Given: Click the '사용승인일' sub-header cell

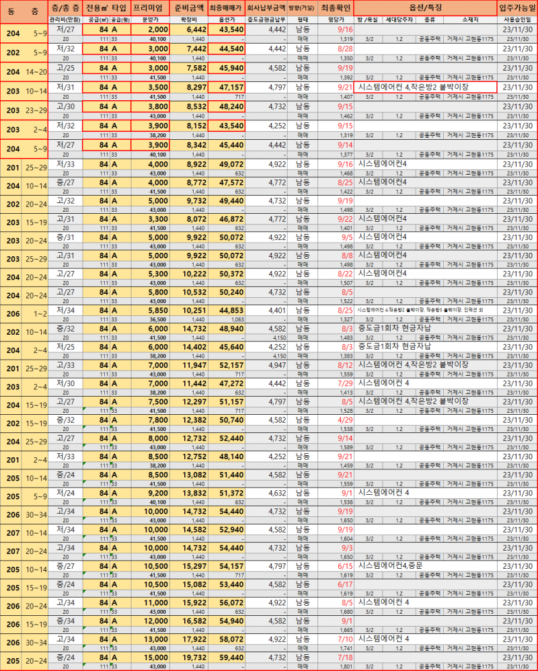Looking at the screenshot, I should 517,19.
